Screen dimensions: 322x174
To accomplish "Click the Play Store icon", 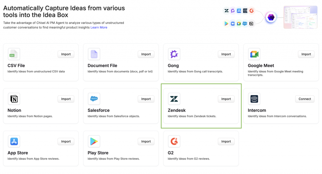I will (94, 142).
